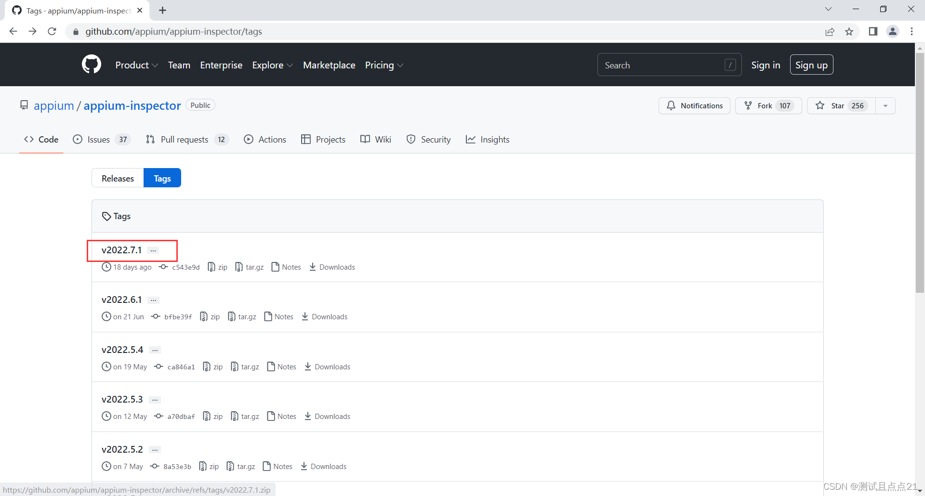This screenshot has width=925, height=496.
Task: Go forward in browser history
Action: pos(32,31)
